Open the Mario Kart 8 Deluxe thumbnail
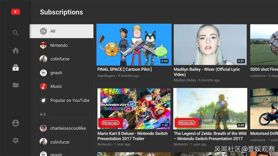This screenshot has width=278, height=156. tap(134, 109)
